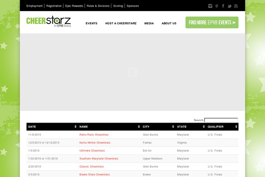Click the CheerStarz logo
This screenshot has height=177, width=265.
tap(49, 22)
